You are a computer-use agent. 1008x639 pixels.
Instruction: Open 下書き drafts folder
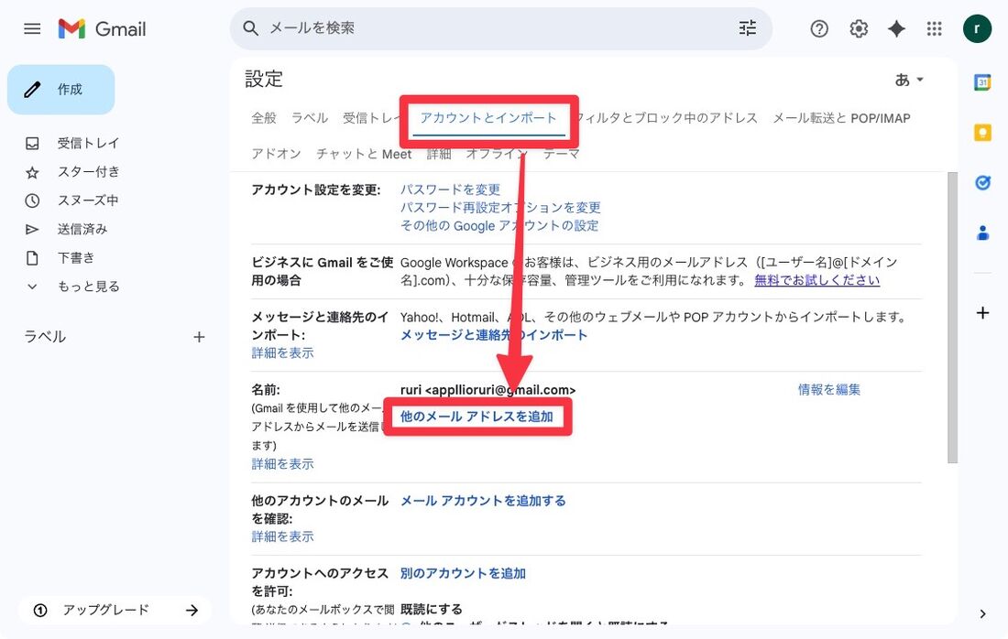pos(76,257)
